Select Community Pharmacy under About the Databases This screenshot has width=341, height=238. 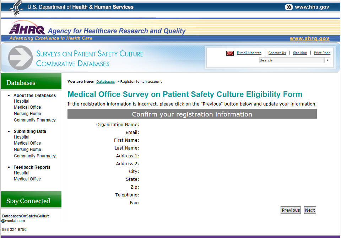pyautogui.click(x=35, y=120)
